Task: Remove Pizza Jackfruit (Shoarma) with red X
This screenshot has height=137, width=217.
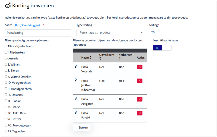Action: tap(139, 81)
